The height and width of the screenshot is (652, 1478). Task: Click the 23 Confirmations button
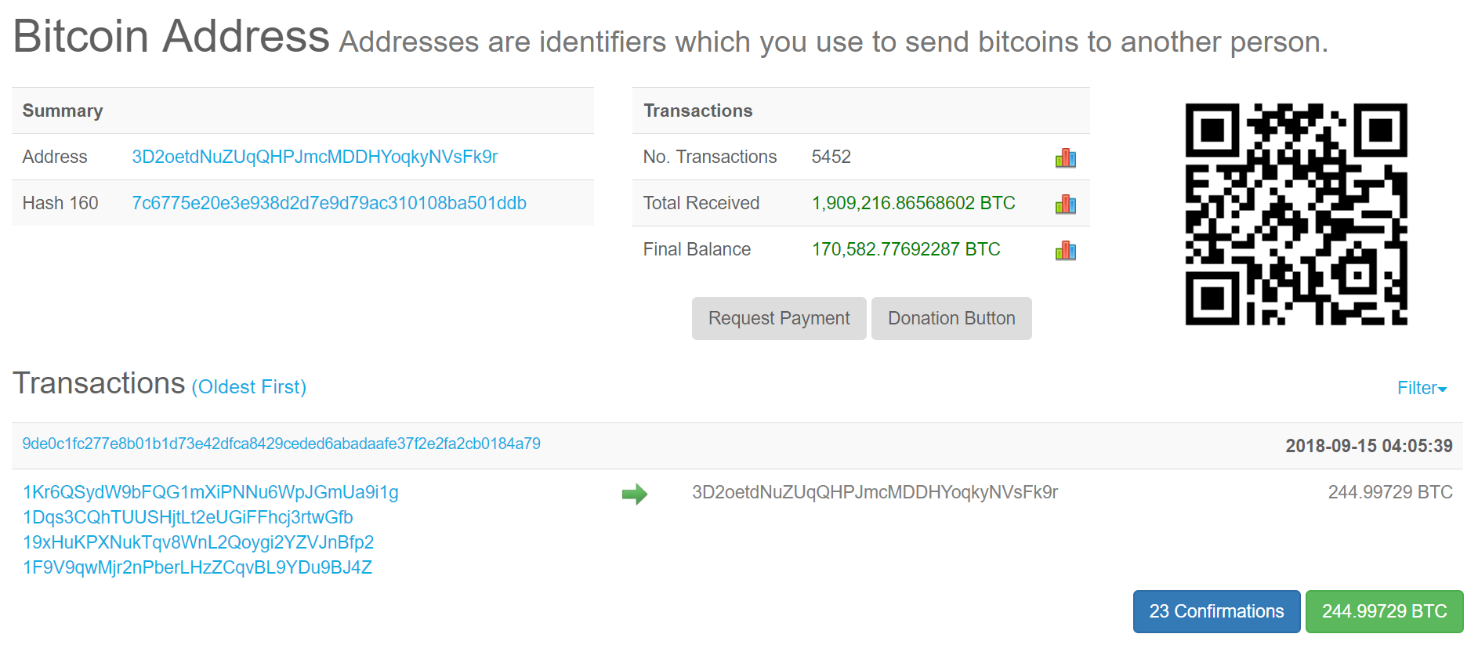pyautogui.click(x=1216, y=611)
